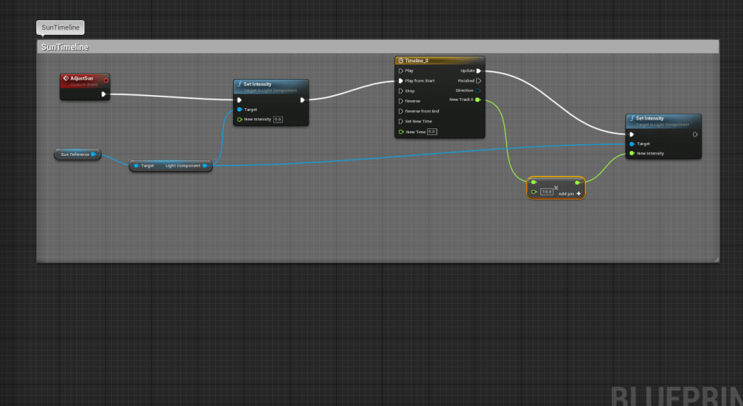Click the New Track 0 float output pin
Screen dimensions: 743x406
point(478,100)
